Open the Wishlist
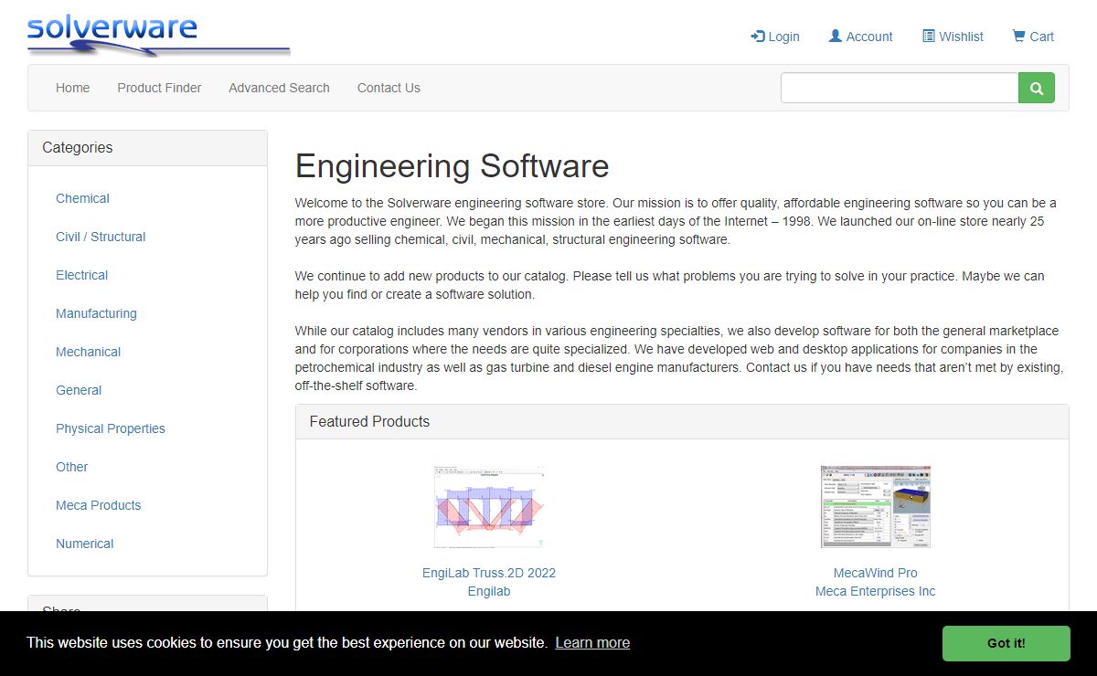1097x676 pixels. tap(953, 37)
